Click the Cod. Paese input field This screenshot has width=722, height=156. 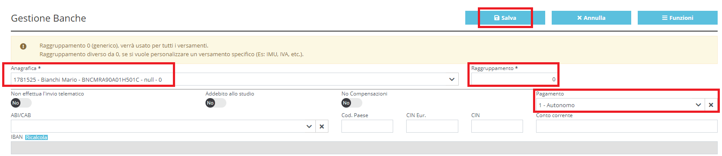[x=367, y=126]
